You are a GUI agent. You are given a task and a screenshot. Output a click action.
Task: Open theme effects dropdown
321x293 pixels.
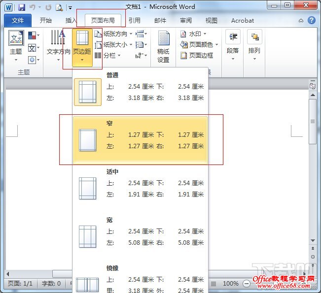point(34,60)
